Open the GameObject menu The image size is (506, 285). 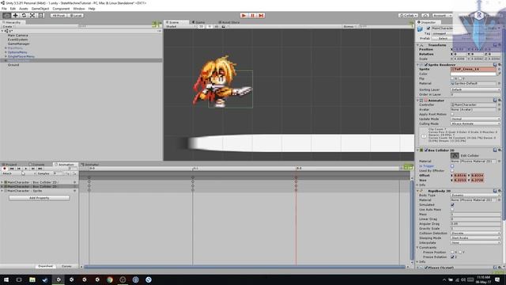40,9
